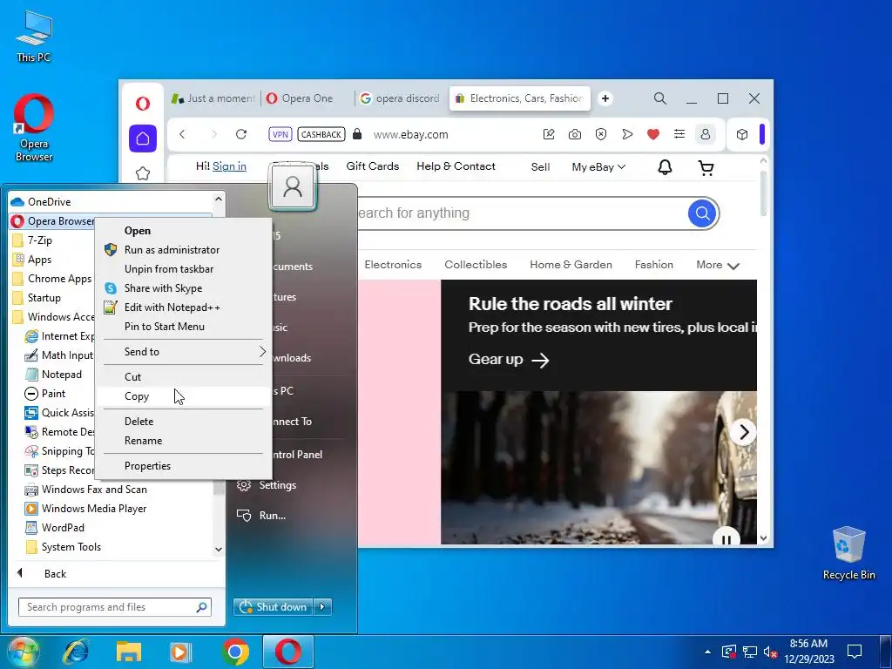
Task: Click the www.ebay.com address field
Action: [x=411, y=134]
